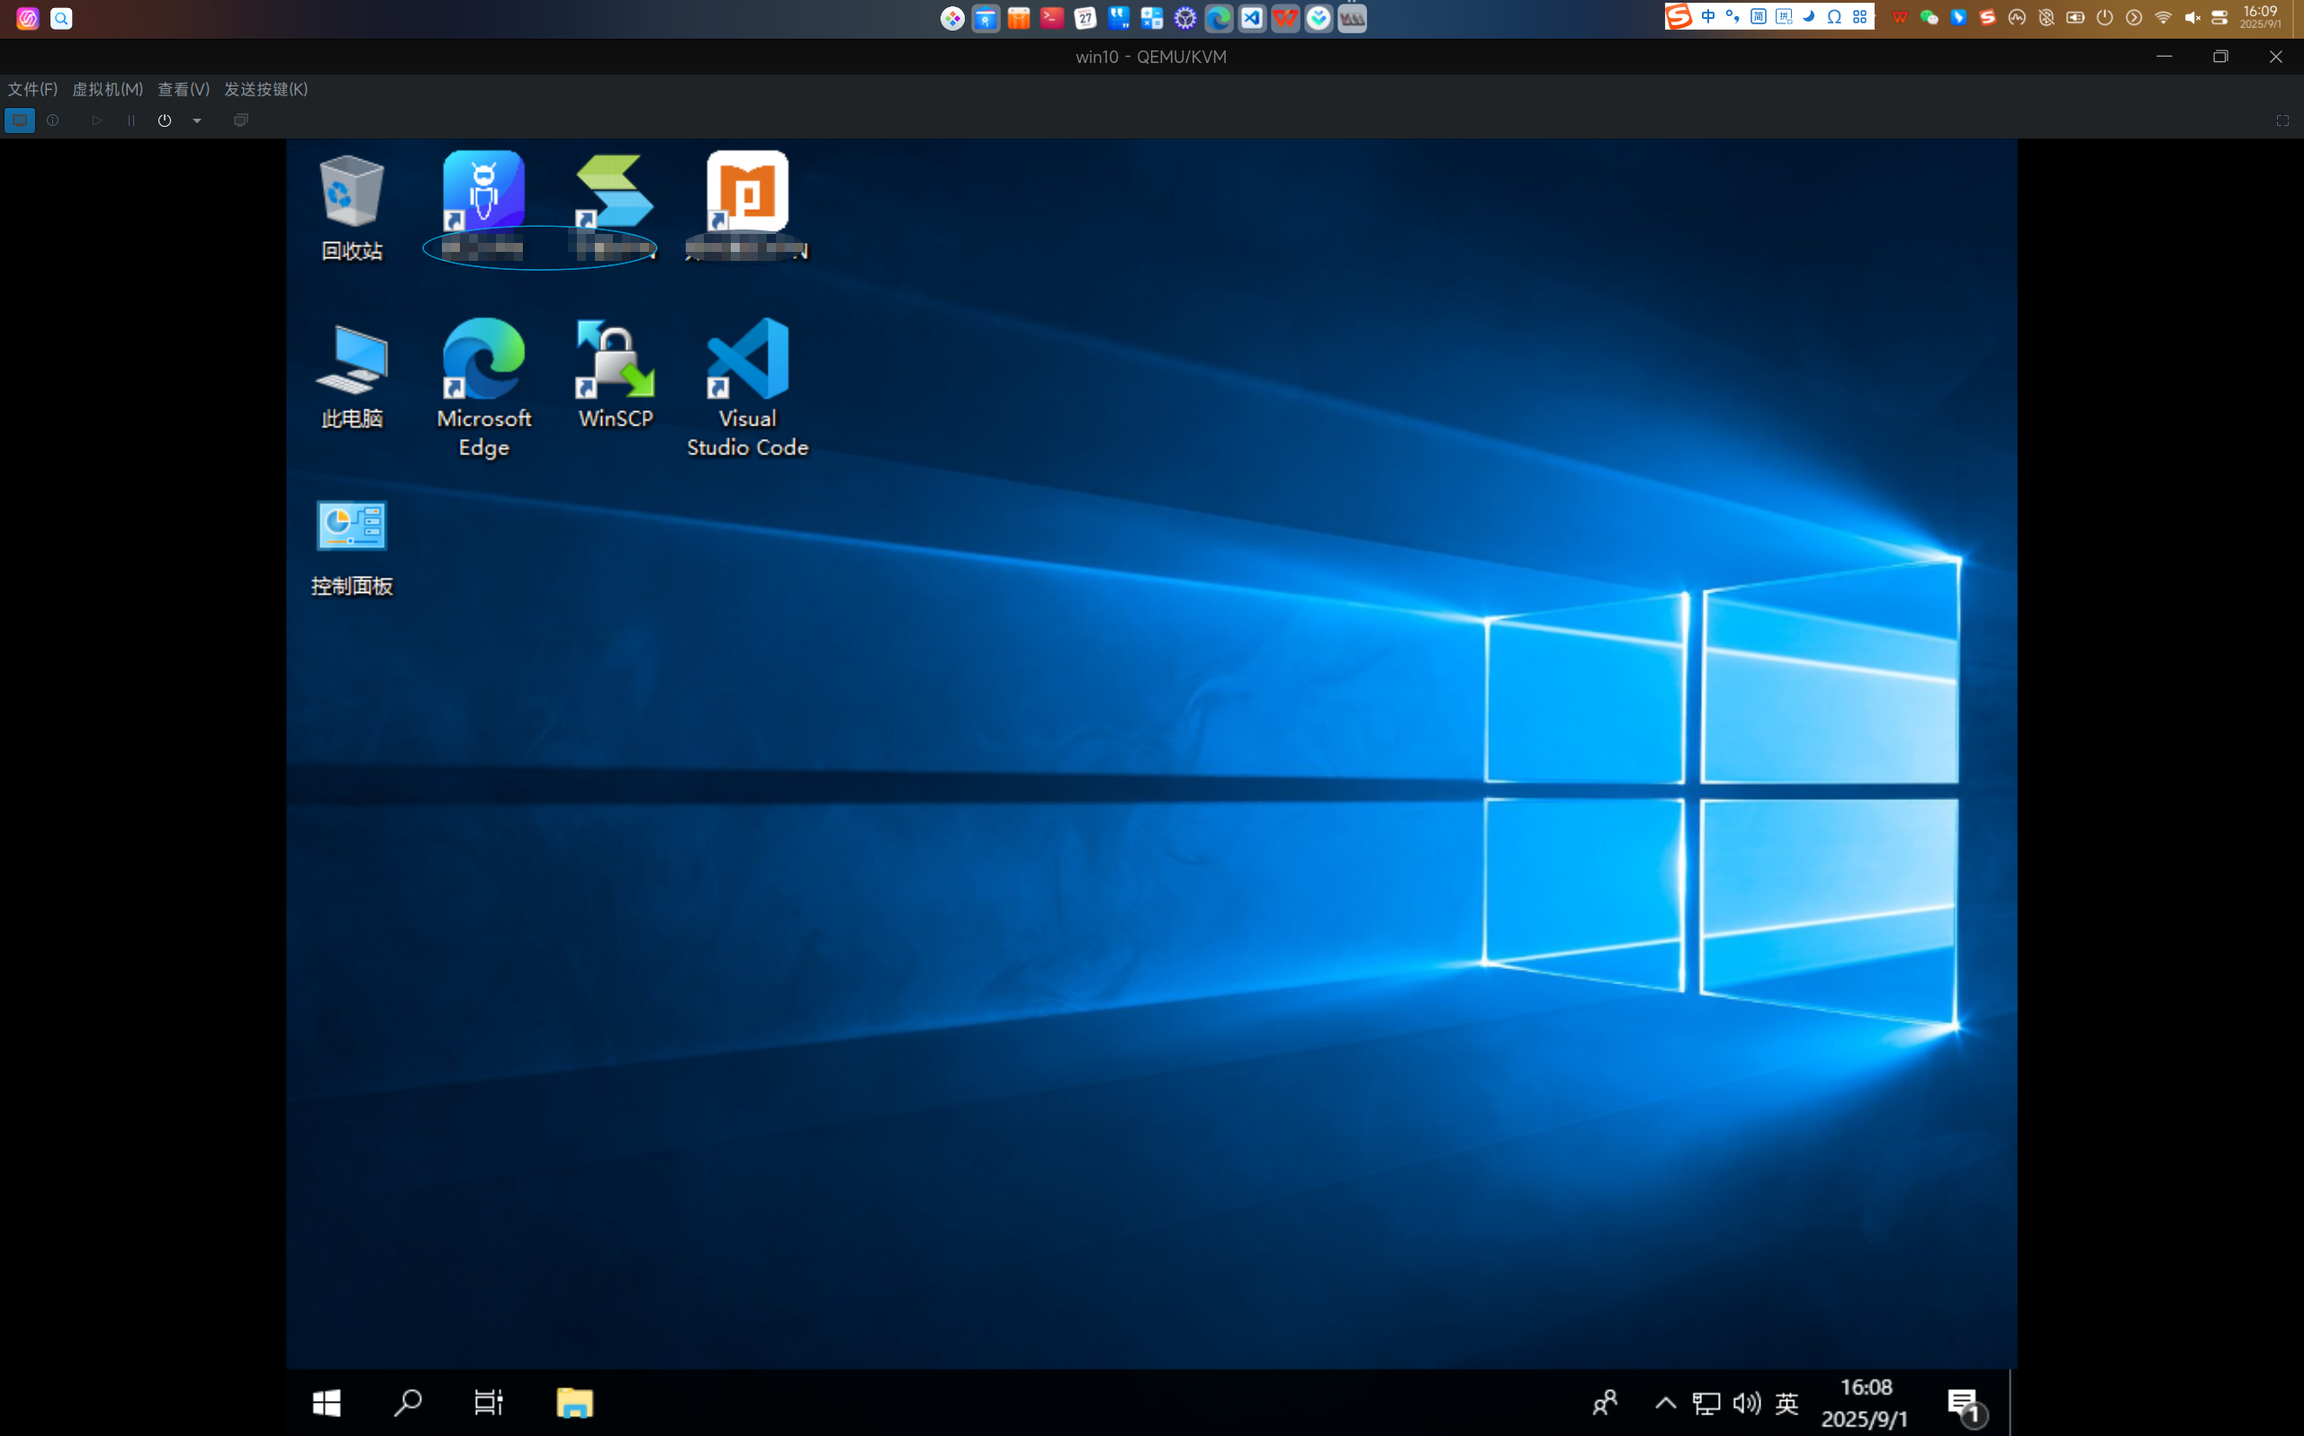
Task: Open the calendar icon in host dock
Action: (1085, 18)
